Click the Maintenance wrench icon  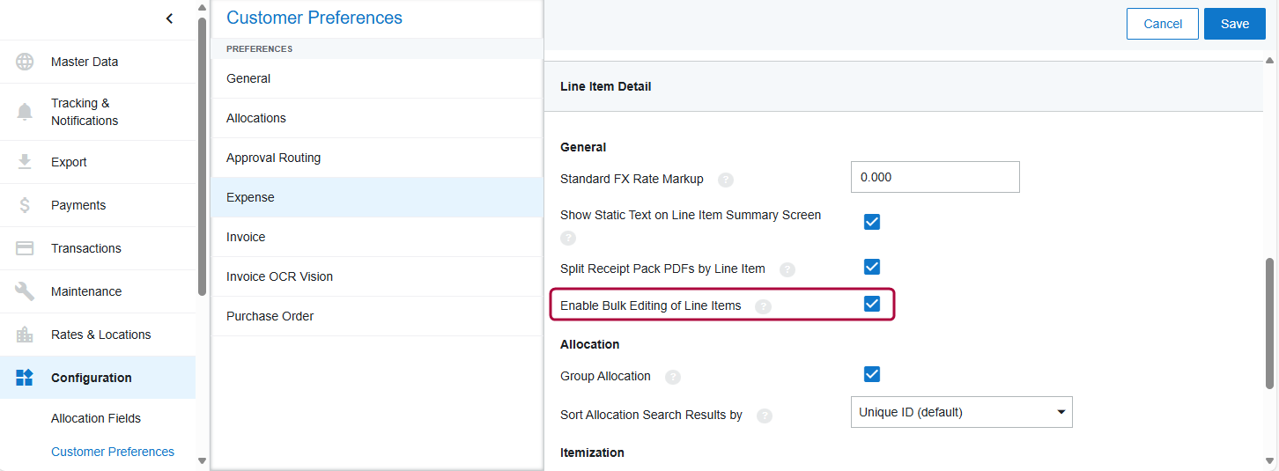click(25, 291)
